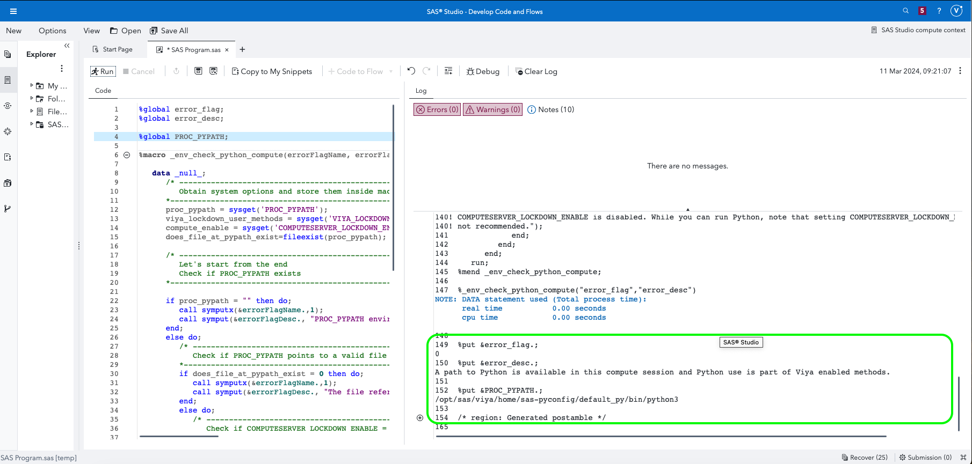
Task: Collapse the macro code fold at line 6
Action: (127, 155)
